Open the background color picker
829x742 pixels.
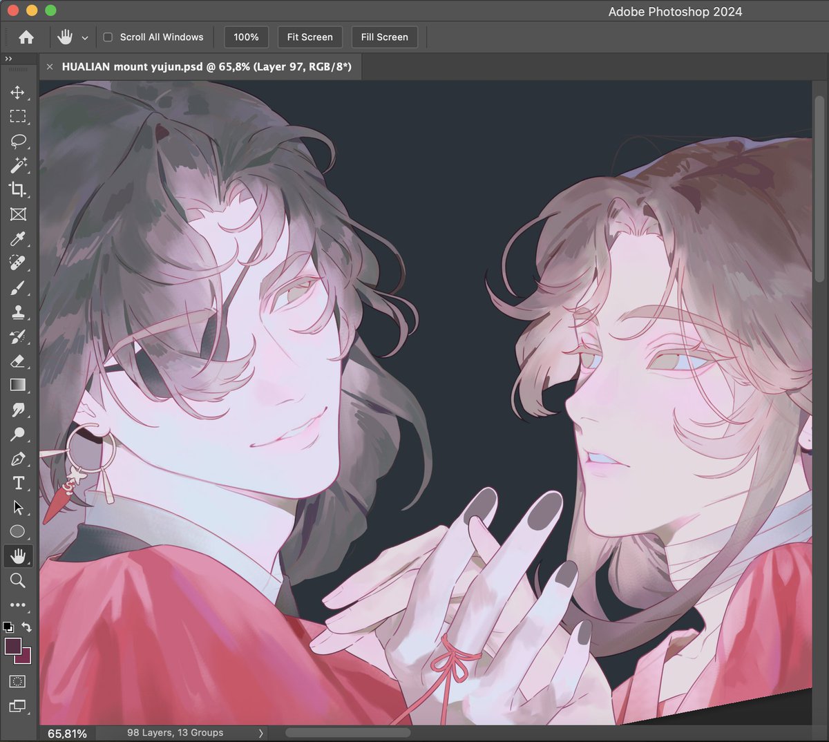[26, 658]
